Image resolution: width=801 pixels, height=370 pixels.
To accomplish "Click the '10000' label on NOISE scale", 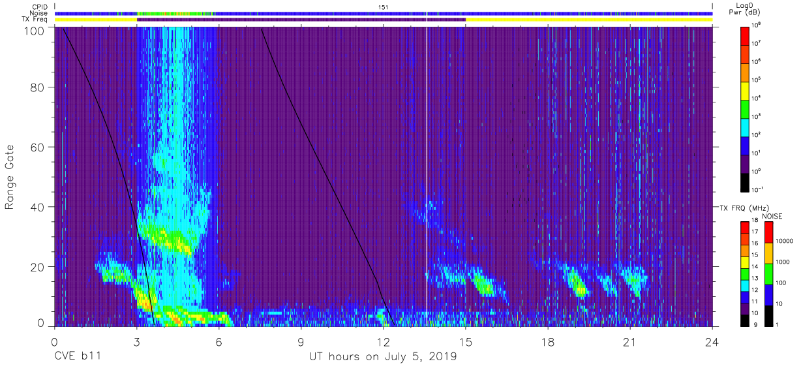I will click(x=785, y=241).
